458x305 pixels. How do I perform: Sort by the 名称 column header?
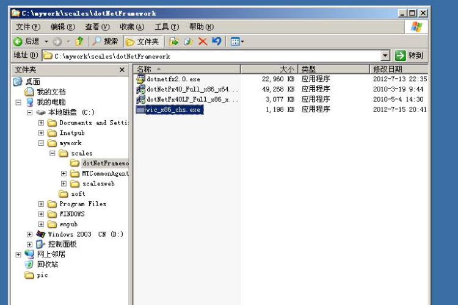[187, 69]
